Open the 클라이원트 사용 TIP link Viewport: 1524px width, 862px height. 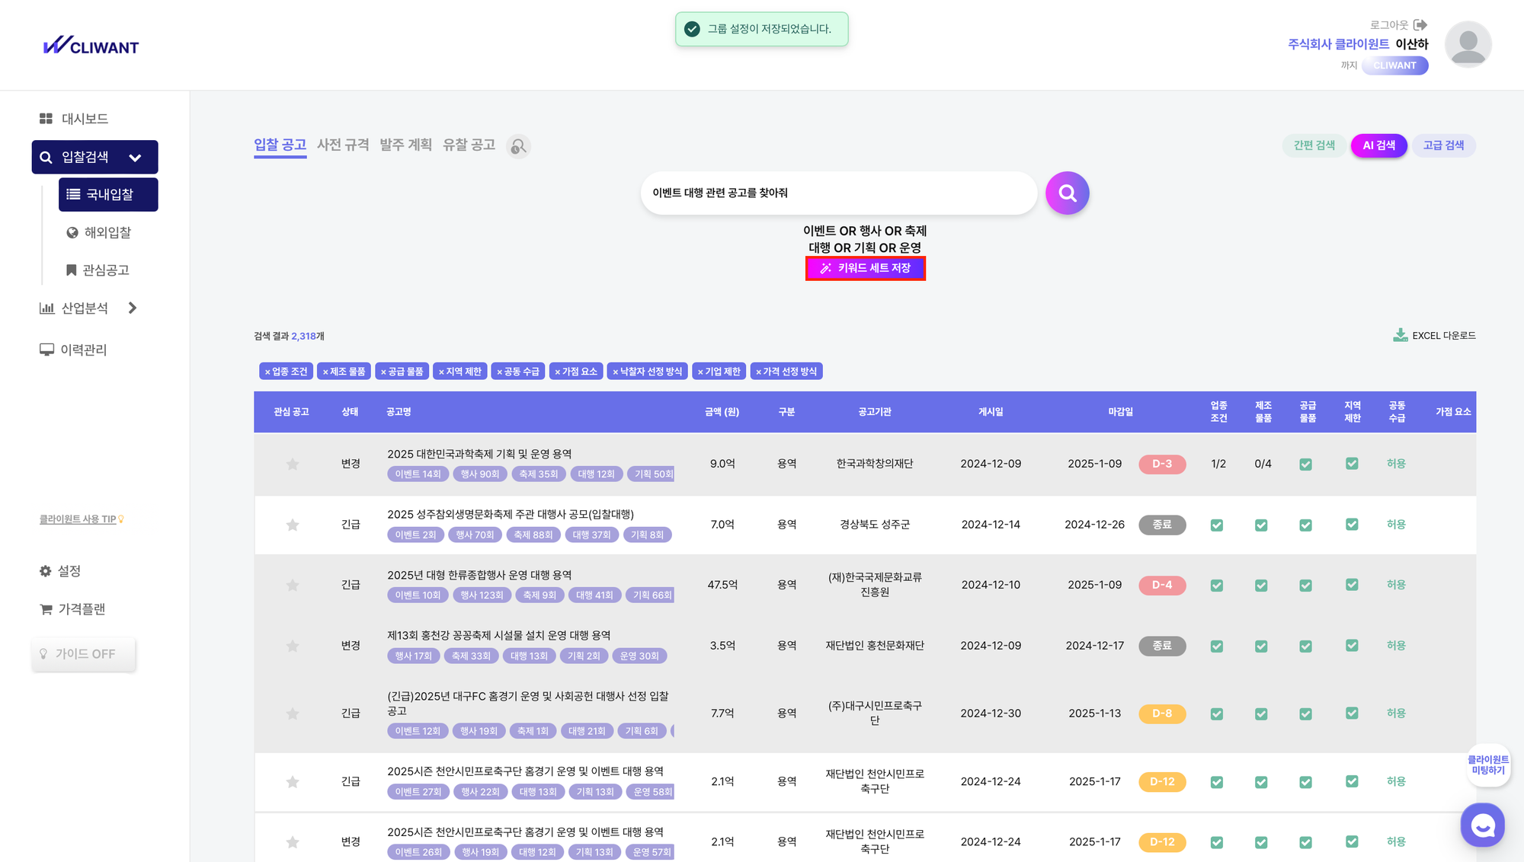pyautogui.click(x=78, y=519)
